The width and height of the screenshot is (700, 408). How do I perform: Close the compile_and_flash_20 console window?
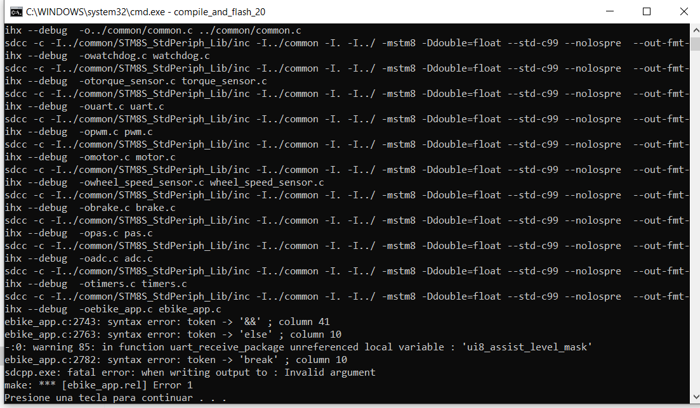tap(683, 11)
